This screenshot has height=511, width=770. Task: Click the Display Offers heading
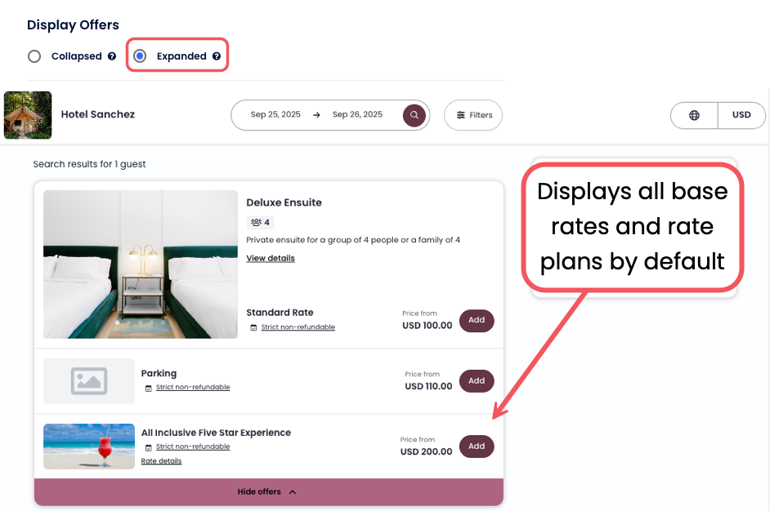73,25
